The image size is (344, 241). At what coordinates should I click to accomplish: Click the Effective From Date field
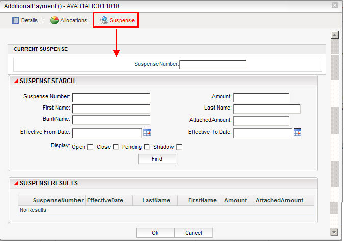pos(107,133)
